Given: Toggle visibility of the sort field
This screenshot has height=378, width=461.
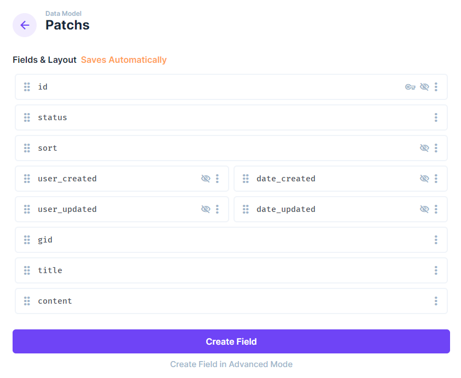Looking at the screenshot, I should click(425, 148).
